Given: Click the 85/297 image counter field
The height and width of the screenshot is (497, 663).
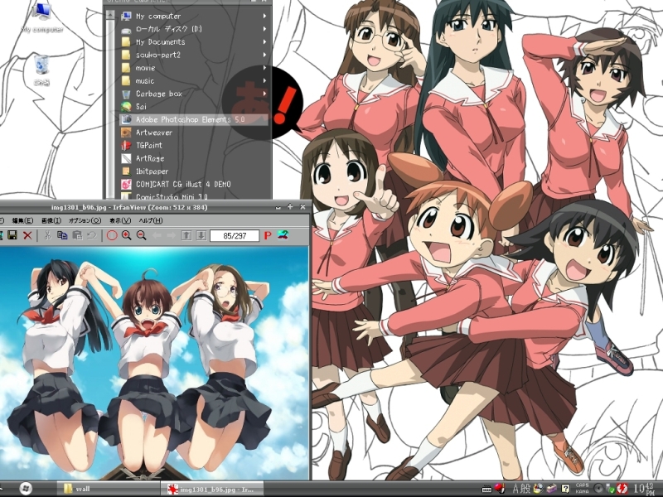Looking at the screenshot, I should click(x=235, y=236).
